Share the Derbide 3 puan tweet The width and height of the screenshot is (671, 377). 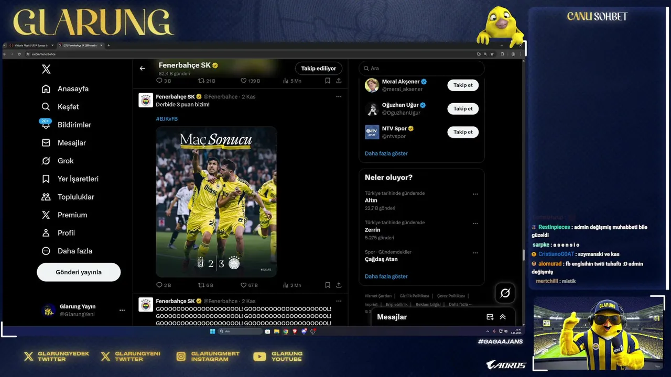pos(339,285)
